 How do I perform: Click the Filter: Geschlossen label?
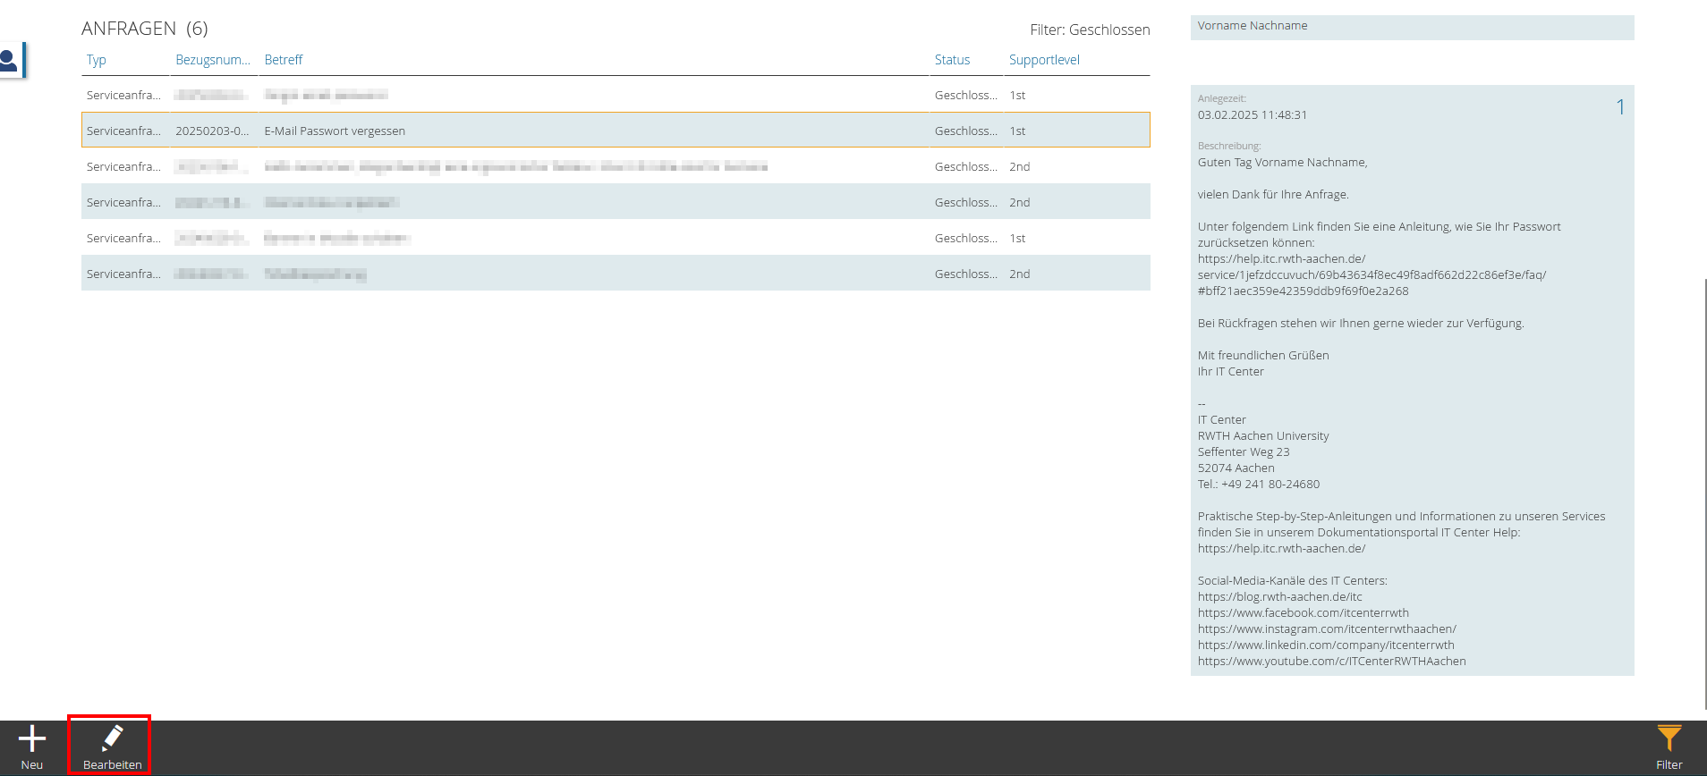[x=1090, y=30]
